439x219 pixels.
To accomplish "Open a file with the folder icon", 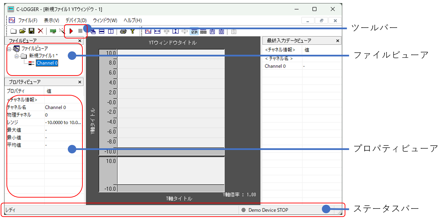I will [22, 31].
